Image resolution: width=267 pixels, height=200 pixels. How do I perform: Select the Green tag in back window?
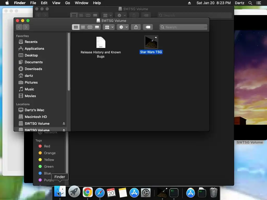[x=48, y=167]
